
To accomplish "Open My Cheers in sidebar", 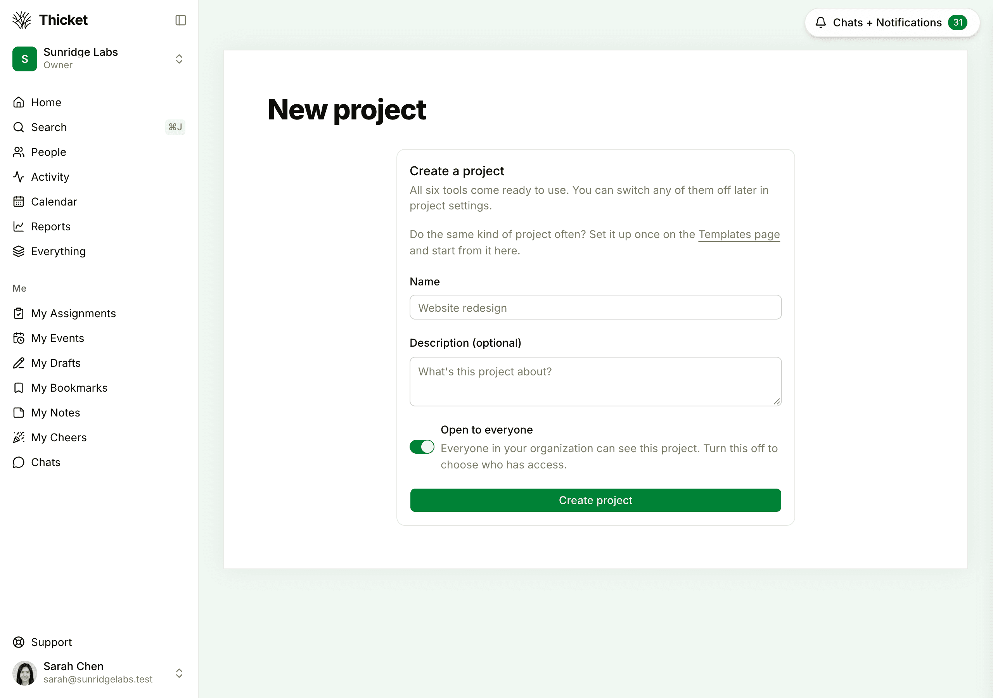I will [x=99, y=438].
